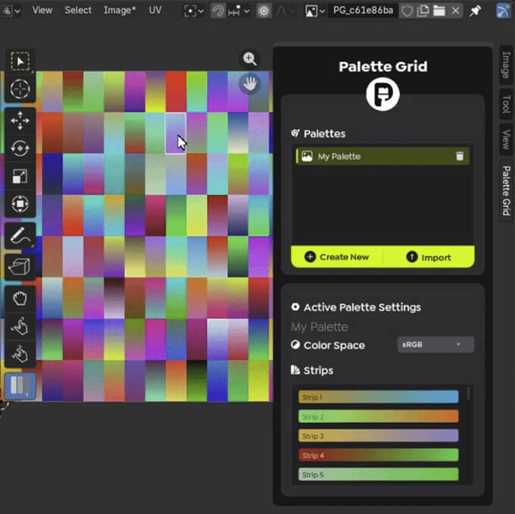
Task: Click the Create New palette button
Action: pos(337,257)
